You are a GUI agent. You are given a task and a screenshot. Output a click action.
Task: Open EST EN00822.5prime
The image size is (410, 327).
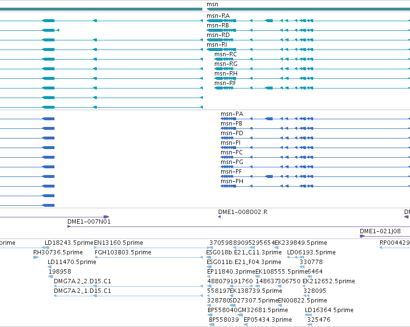[303, 301]
